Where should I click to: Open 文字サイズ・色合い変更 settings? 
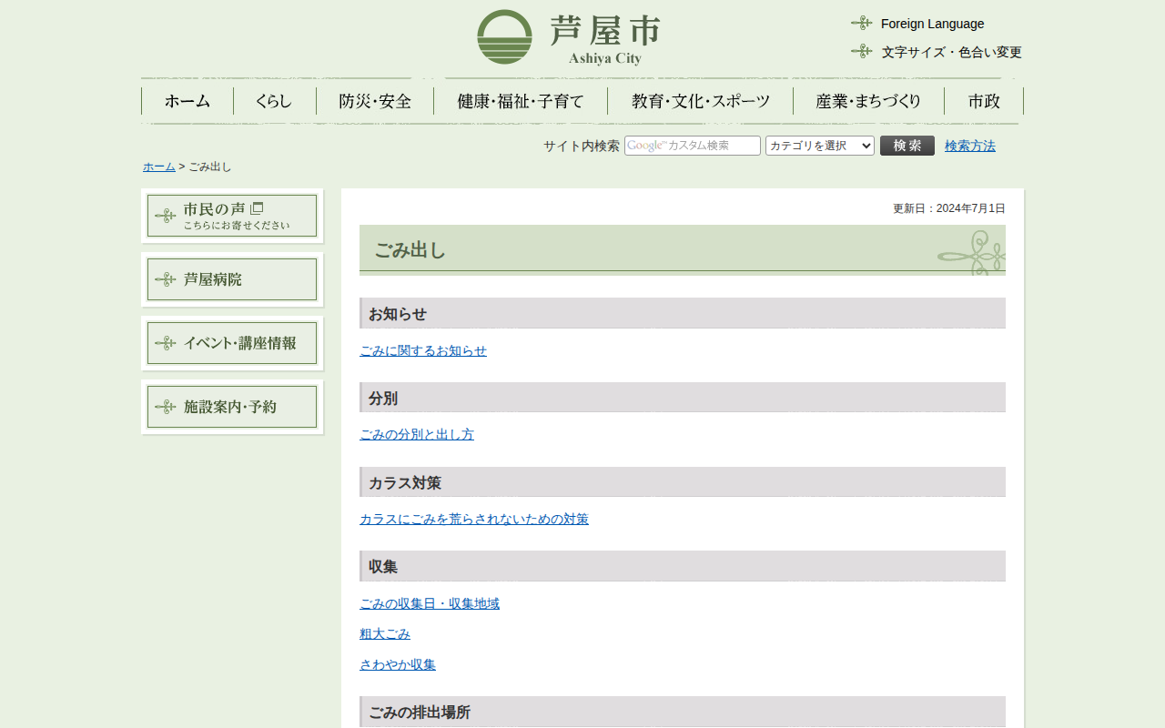click(x=951, y=52)
